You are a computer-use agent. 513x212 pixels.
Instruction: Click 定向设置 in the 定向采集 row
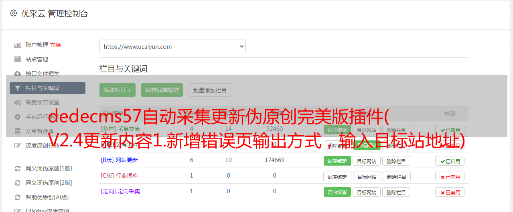[x=337, y=192]
